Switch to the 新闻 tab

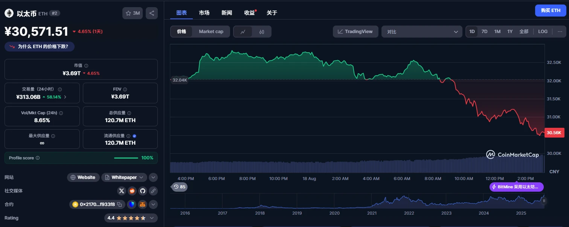[x=227, y=12]
